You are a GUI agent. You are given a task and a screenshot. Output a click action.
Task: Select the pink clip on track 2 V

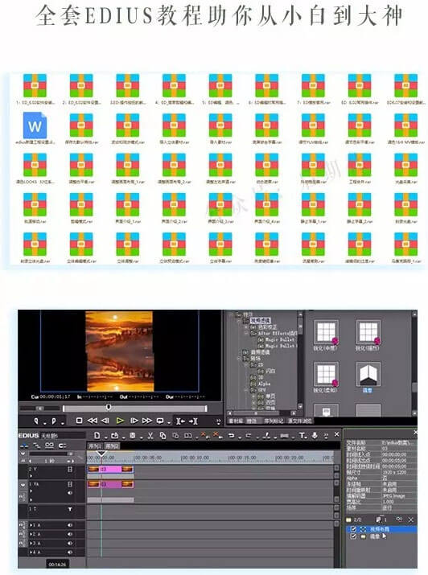click(111, 469)
